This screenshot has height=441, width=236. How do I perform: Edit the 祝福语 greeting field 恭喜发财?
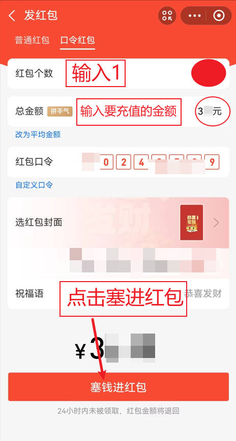pos(203,294)
